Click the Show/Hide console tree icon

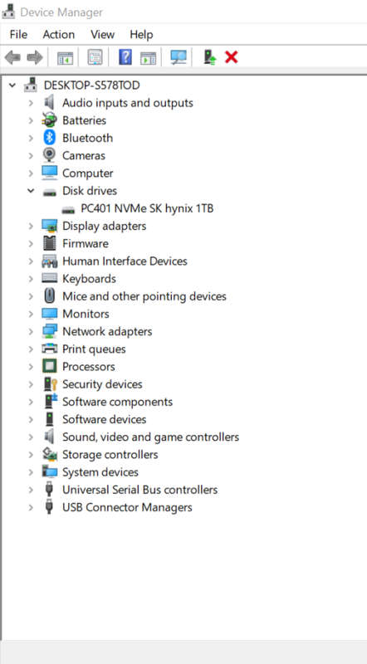coord(66,57)
